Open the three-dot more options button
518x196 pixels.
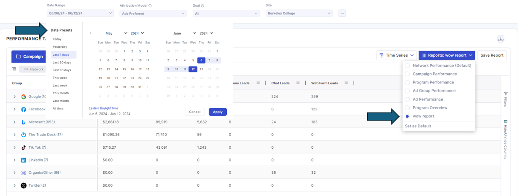click(x=342, y=13)
